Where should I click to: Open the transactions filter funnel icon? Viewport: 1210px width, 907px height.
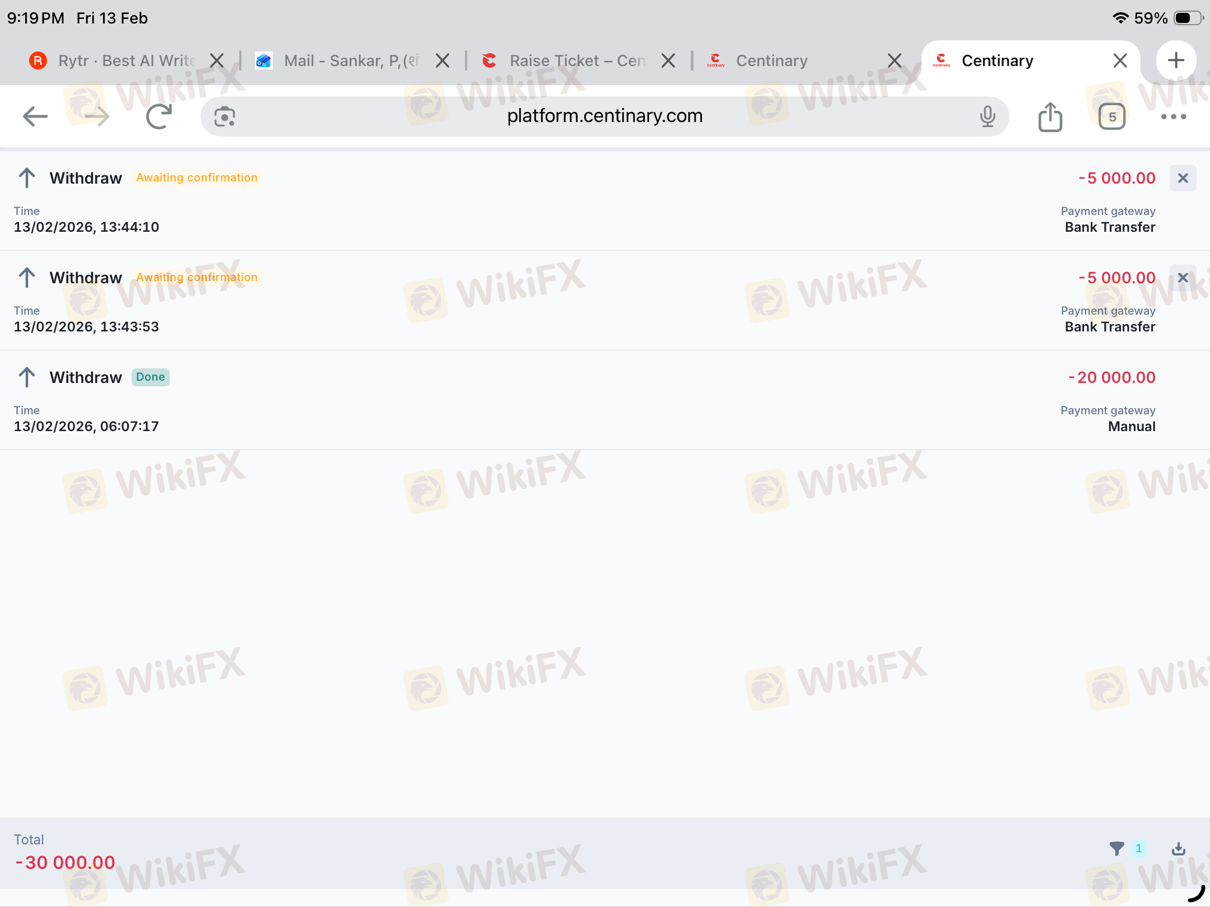coord(1116,849)
